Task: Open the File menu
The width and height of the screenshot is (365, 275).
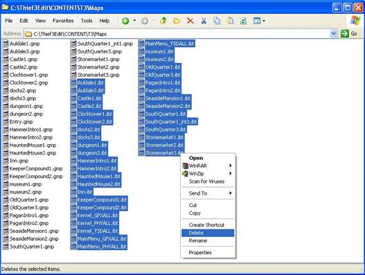Action: pos(9,21)
